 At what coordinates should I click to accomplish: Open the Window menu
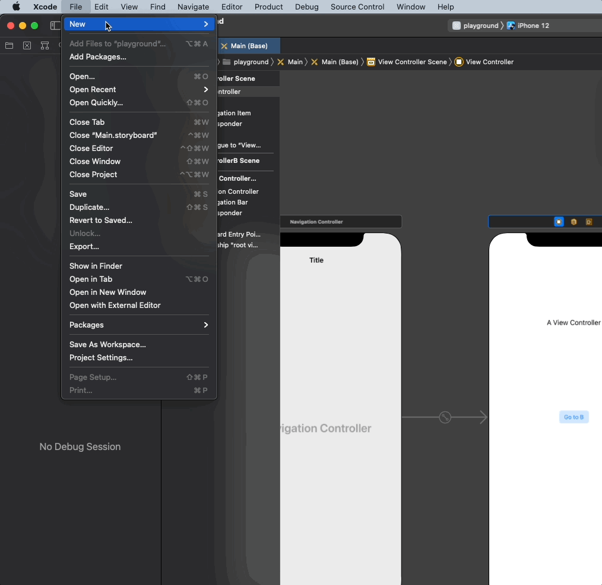click(410, 7)
